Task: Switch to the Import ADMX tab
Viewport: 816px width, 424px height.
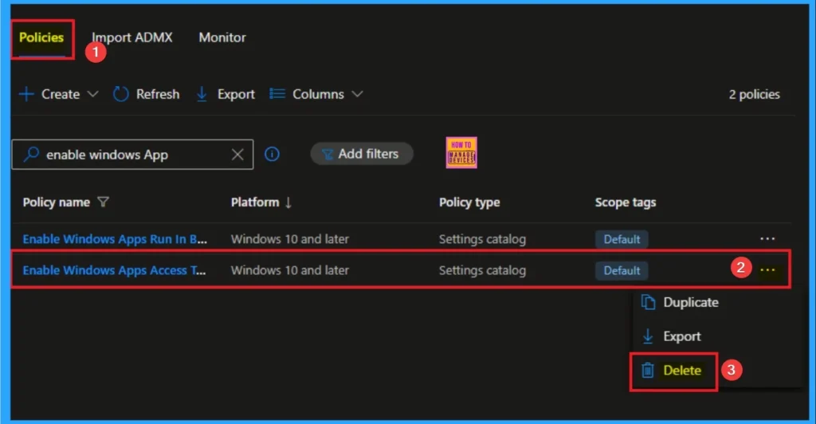Action: click(132, 37)
